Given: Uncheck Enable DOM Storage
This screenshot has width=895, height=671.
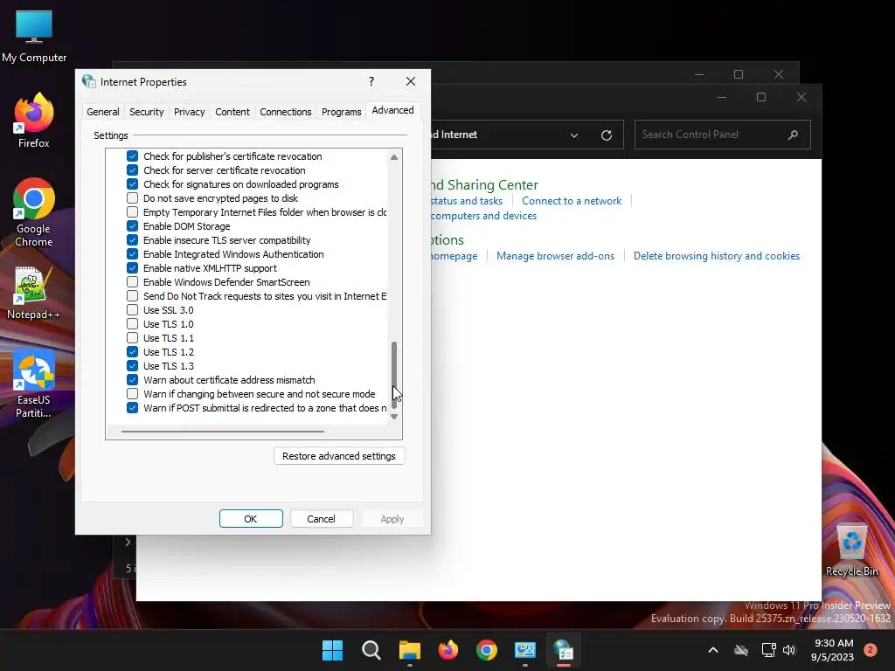Looking at the screenshot, I should click(133, 226).
